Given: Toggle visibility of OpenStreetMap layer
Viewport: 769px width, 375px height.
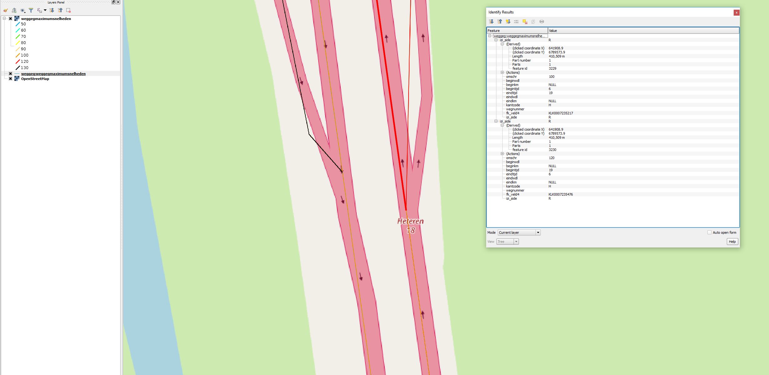Looking at the screenshot, I should pos(11,79).
